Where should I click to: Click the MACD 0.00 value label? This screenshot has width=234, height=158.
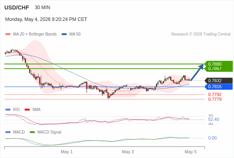click(x=212, y=138)
